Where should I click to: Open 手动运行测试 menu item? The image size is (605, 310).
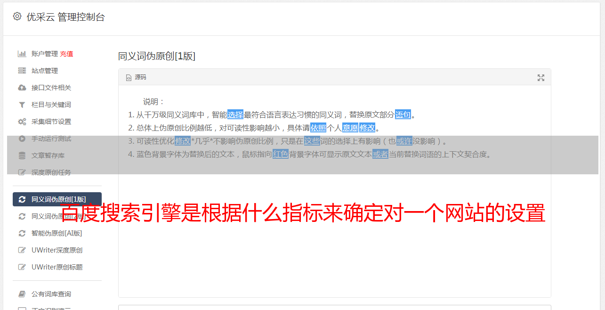[x=57, y=139]
